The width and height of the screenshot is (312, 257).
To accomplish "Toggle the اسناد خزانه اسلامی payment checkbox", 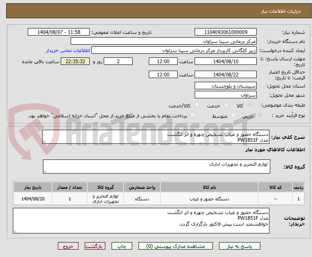I will pos(193,115).
